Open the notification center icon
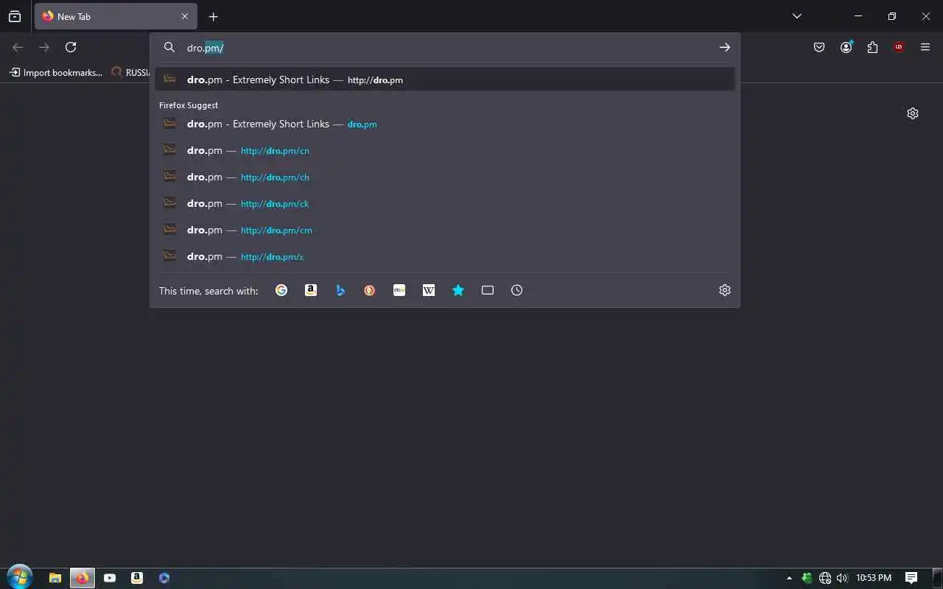This screenshot has width=943, height=589. (x=911, y=578)
